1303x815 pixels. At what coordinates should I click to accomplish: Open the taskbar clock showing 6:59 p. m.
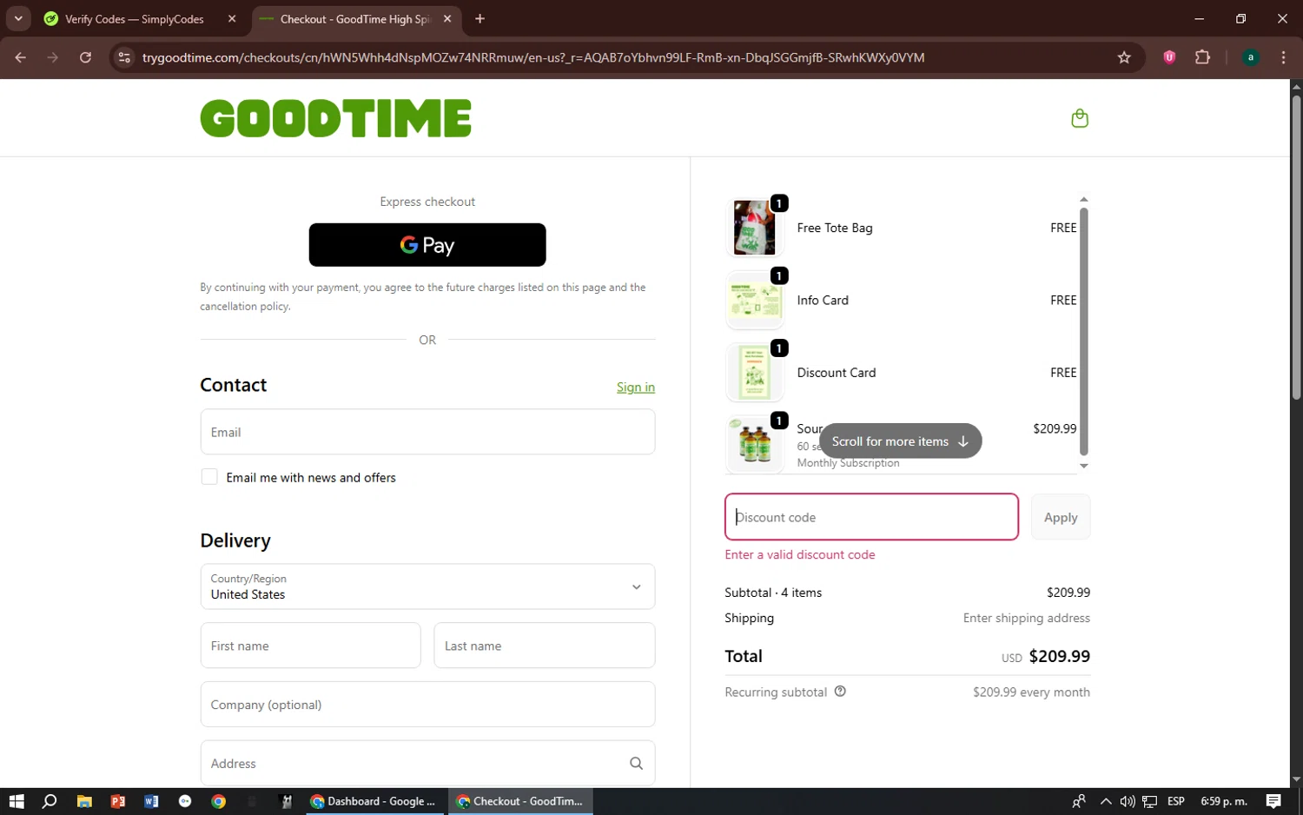click(1224, 801)
